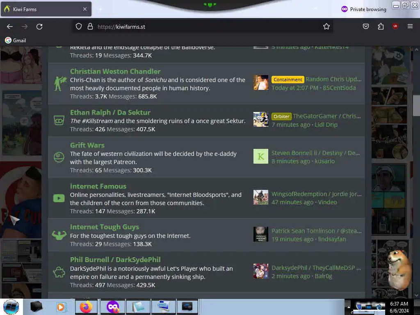The width and height of the screenshot is (420, 315).
Task: Click the uBlock Origin extension icon
Action: point(395,26)
